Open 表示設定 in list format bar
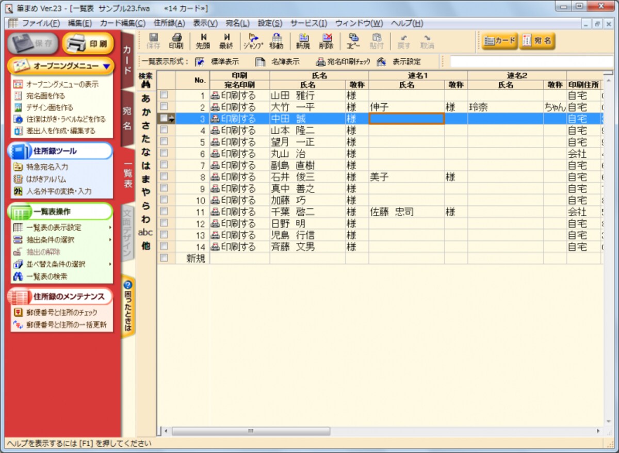The width and height of the screenshot is (619, 453). pos(399,62)
